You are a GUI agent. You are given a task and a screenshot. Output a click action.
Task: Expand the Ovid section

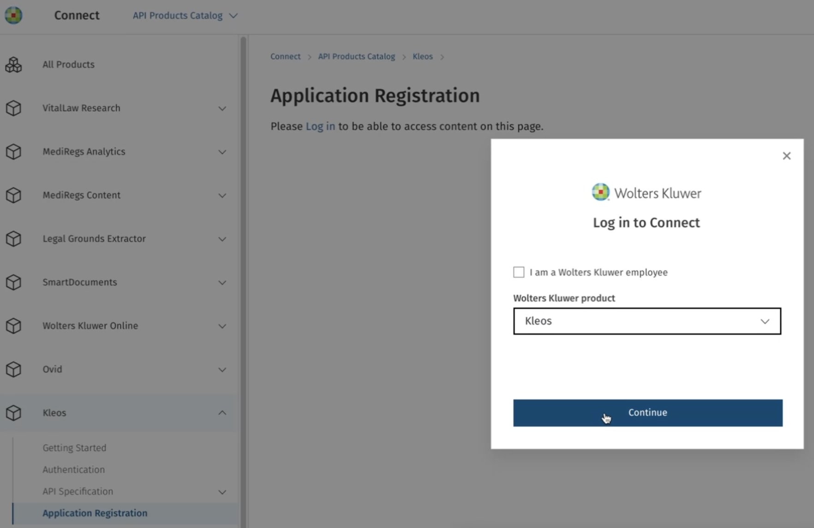[x=222, y=370]
